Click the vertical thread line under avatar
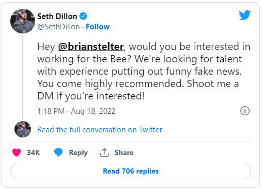 pyautogui.click(x=23, y=77)
